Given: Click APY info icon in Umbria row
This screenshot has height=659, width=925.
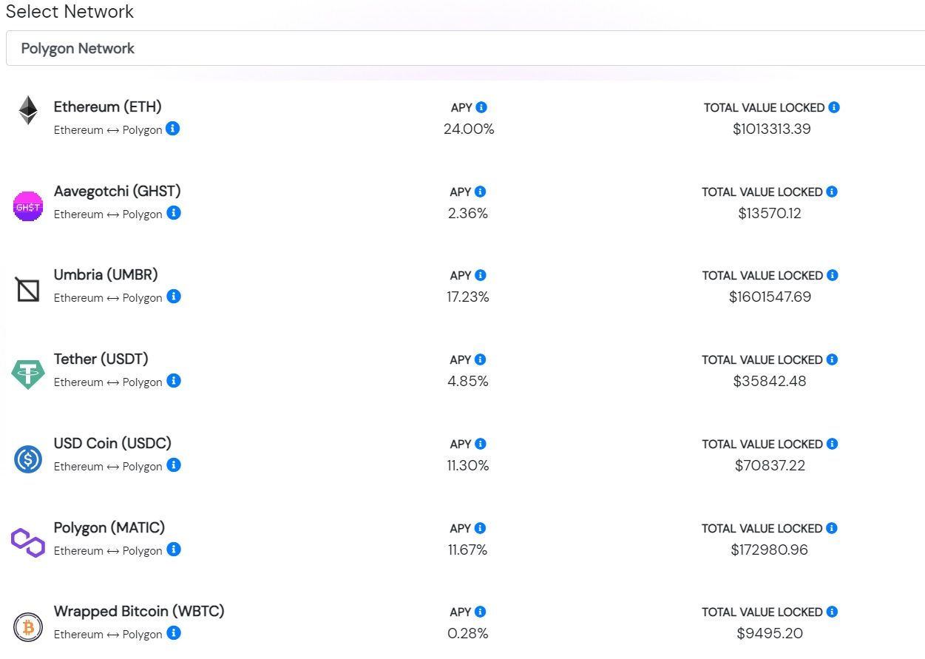Looking at the screenshot, I should (x=480, y=275).
